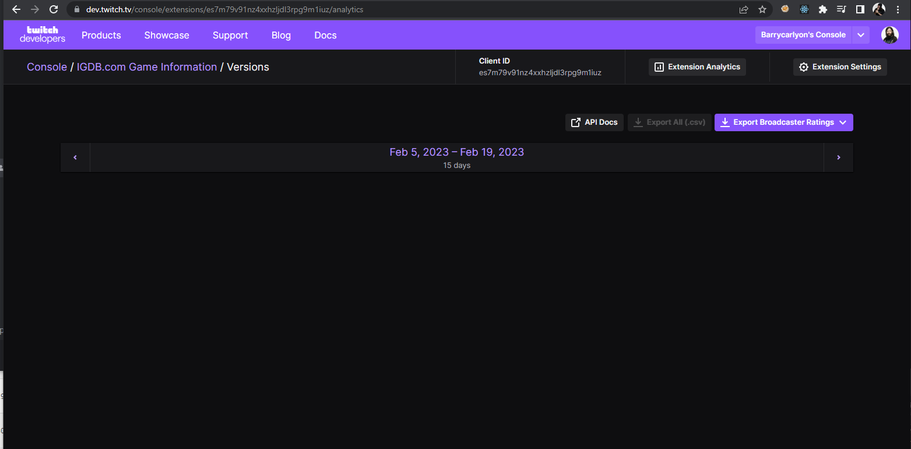The image size is (911, 449).
Task: Open the browser extensions puzzle icon
Action: pyautogui.click(x=823, y=9)
